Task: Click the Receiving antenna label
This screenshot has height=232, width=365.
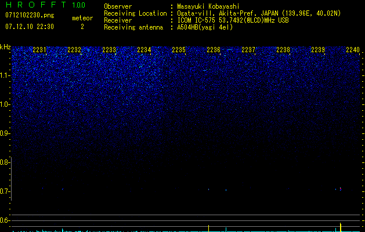Action: [x=133, y=27]
